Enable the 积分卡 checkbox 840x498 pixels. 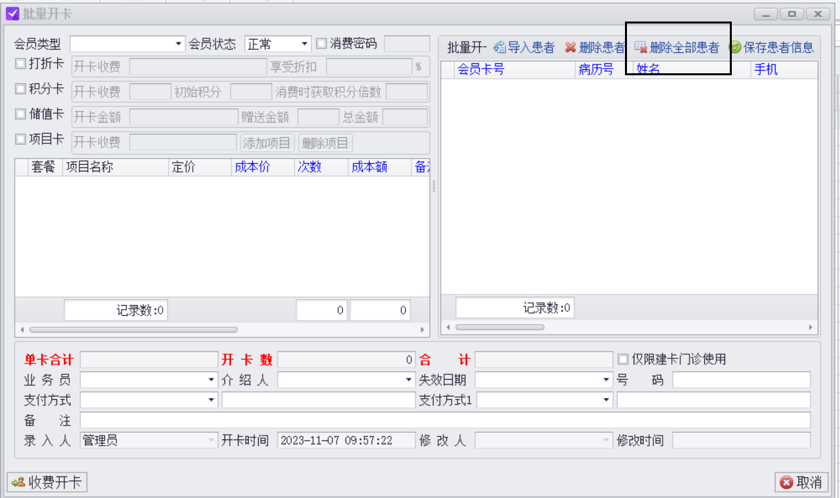(20, 89)
